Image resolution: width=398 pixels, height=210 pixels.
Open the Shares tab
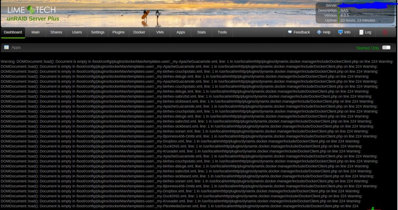point(56,33)
